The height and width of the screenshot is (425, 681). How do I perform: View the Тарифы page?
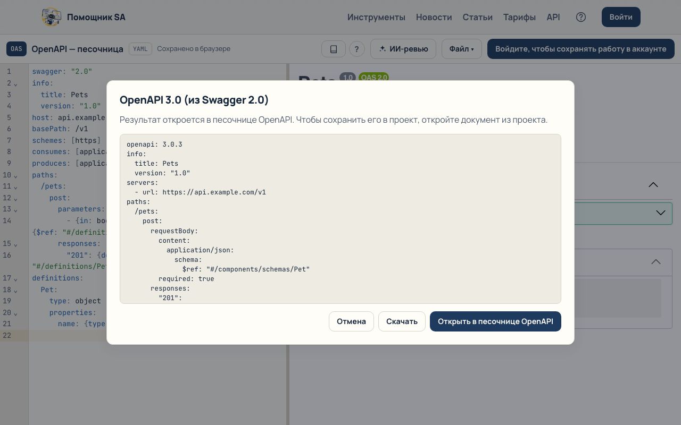click(519, 17)
